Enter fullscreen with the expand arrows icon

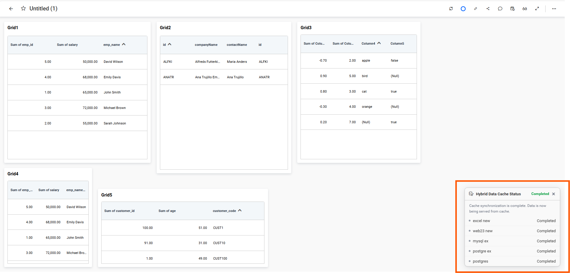tap(537, 9)
